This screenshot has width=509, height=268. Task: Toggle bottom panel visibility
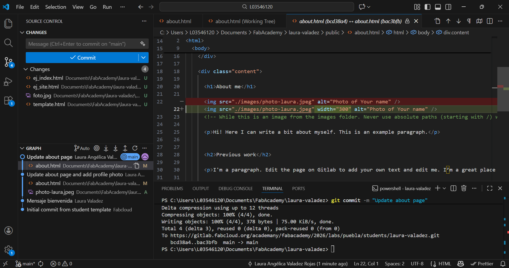(x=438, y=7)
